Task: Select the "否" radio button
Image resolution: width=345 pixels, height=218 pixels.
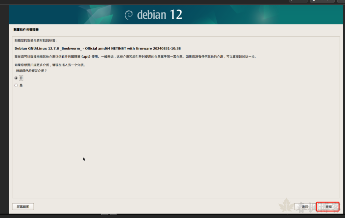Action: (x=16, y=78)
